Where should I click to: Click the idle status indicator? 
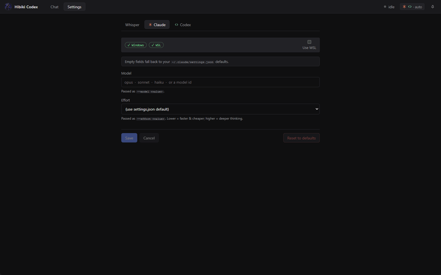pos(389,7)
